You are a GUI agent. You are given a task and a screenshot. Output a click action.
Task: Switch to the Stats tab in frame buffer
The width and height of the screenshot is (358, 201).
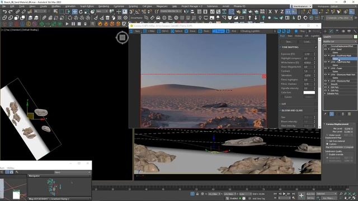click(290, 36)
